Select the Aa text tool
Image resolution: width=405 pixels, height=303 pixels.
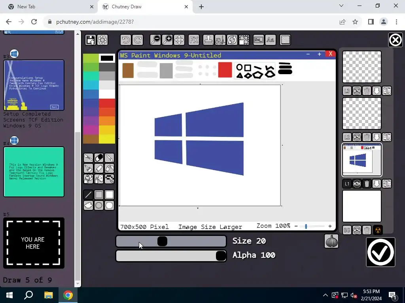coord(271,40)
